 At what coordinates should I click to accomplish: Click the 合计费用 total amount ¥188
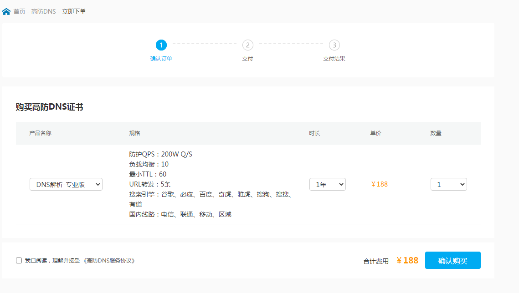click(x=406, y=260)
